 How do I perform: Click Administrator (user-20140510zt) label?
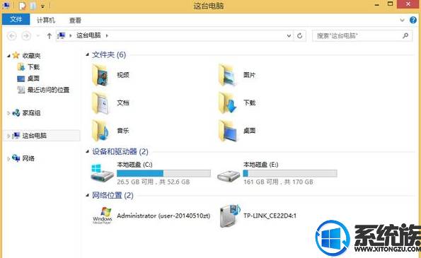pos(163,216)
